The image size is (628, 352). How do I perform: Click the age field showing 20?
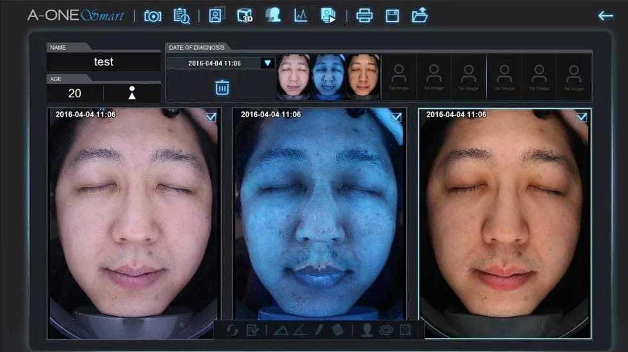coord(74,93)
